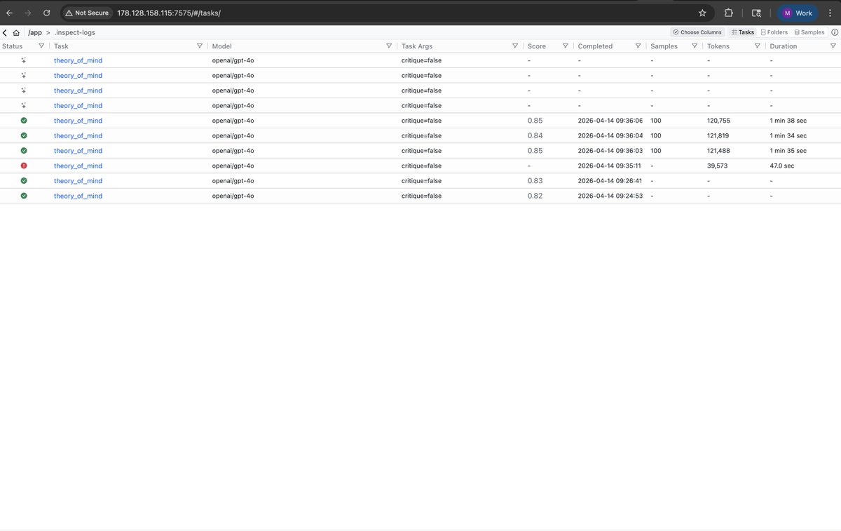Open the Samples column filter icon
The image size is (841, 531).
(695, 46)
